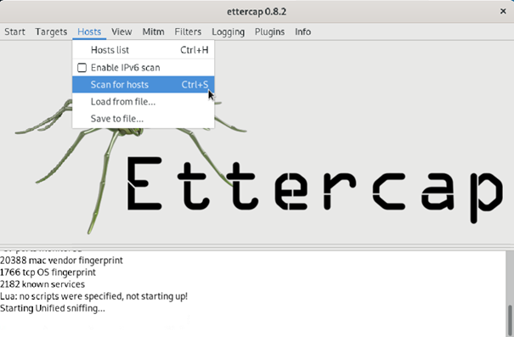Click the '2182 known services' log line

tap(42, 284)
